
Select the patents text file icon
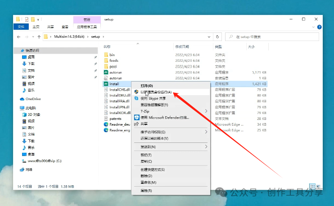tap(106, 119)
